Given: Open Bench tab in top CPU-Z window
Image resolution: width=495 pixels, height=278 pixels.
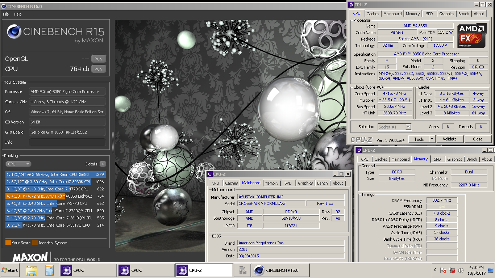Looking at the screenshot, I should click(464, 14).
